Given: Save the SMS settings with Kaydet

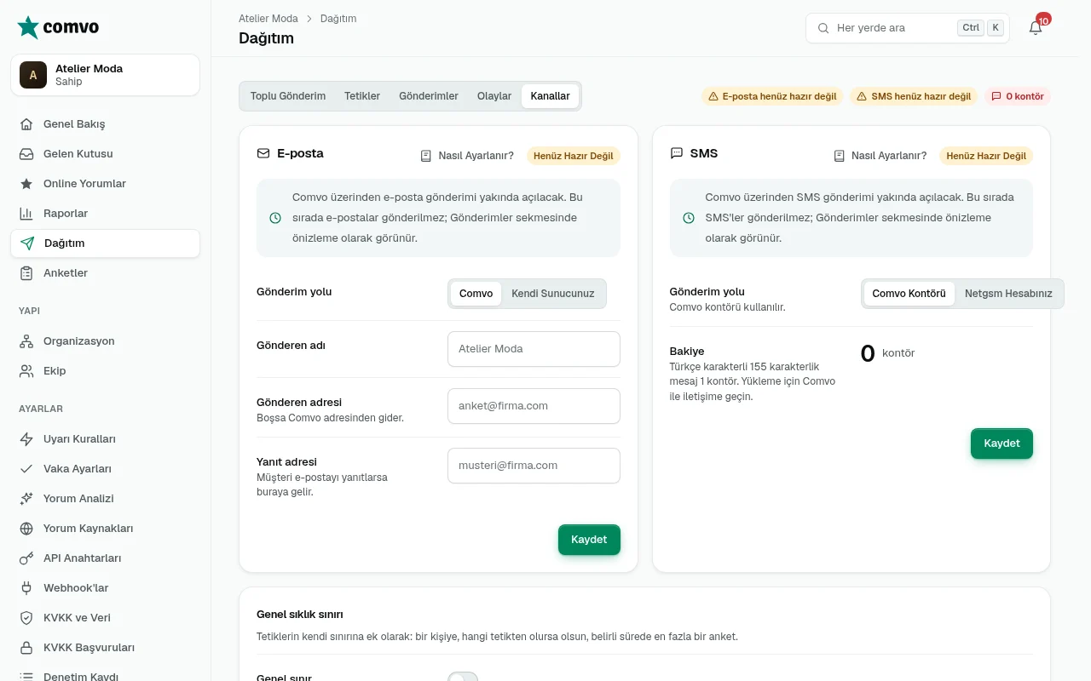Looking at the screenshot, I should (x=1002, y=444).
